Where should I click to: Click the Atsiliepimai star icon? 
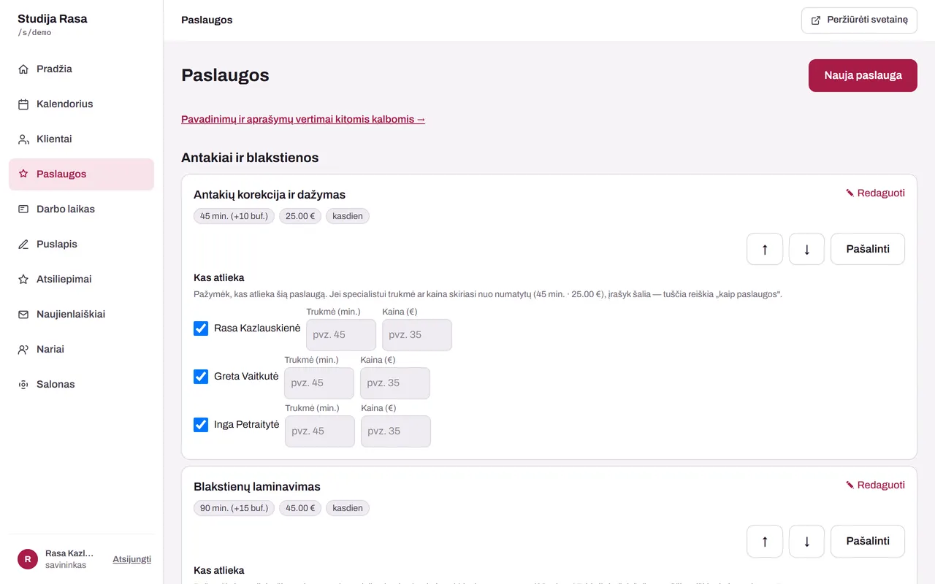pos(23,280)
